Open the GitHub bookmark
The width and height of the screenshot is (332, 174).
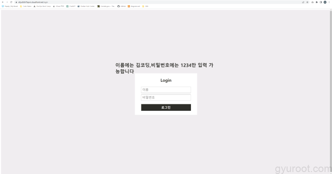tap(122, 6)
